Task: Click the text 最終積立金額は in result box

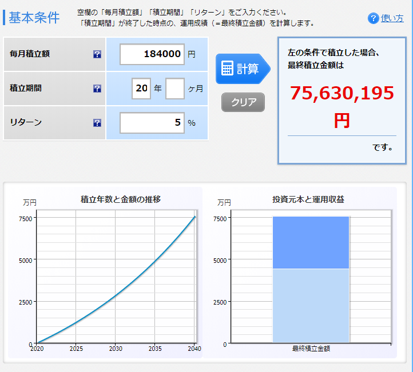Action: [x=316, y=65]
